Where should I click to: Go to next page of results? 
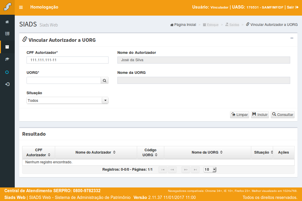tap(186, 170)
